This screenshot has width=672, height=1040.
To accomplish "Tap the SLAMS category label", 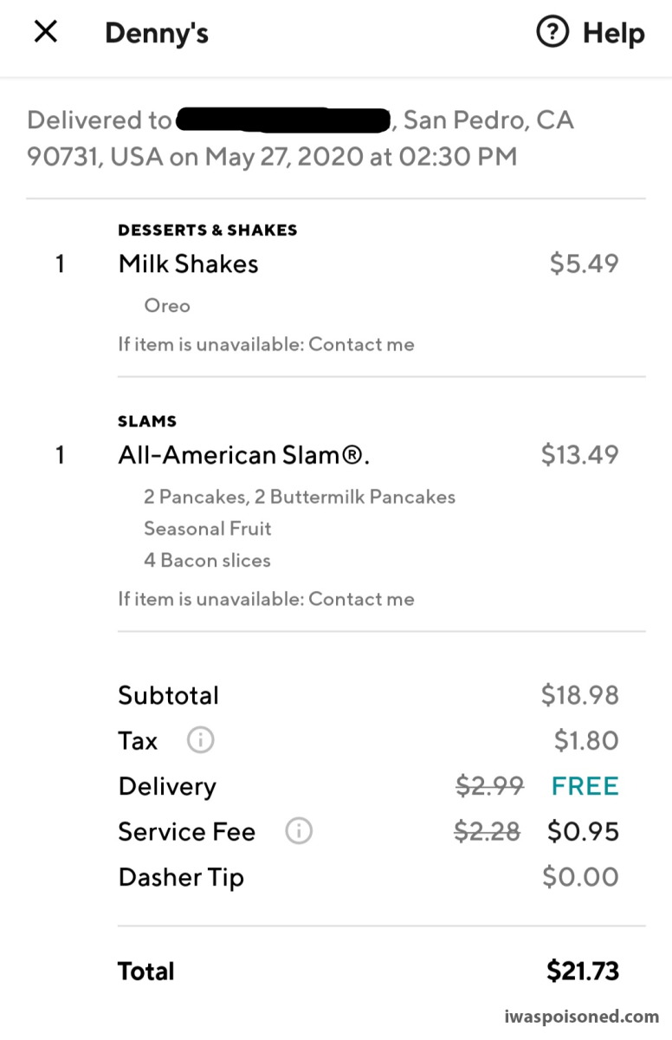I will 147,421.
